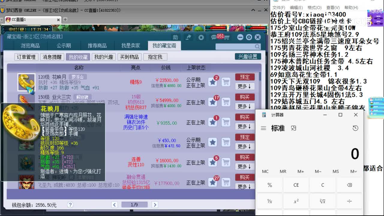Click the 助 helper icon in title bar

click(x=175, y=37)
